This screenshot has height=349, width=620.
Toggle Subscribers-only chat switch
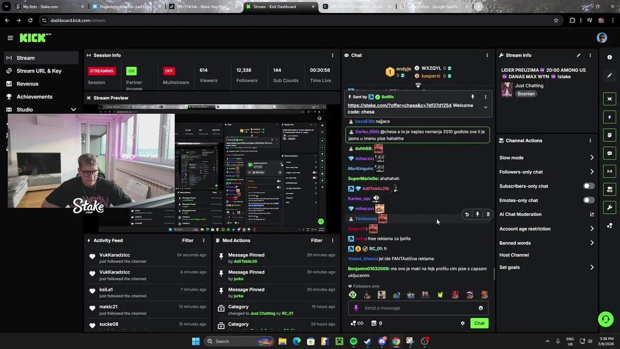(589, 186)
